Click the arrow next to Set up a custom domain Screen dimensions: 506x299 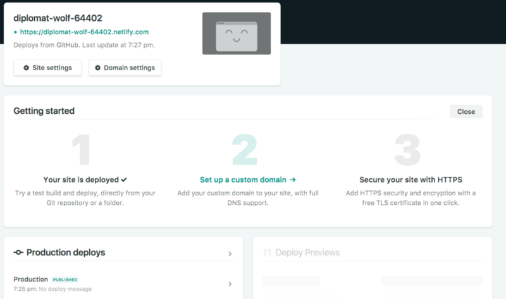[293, 180]
